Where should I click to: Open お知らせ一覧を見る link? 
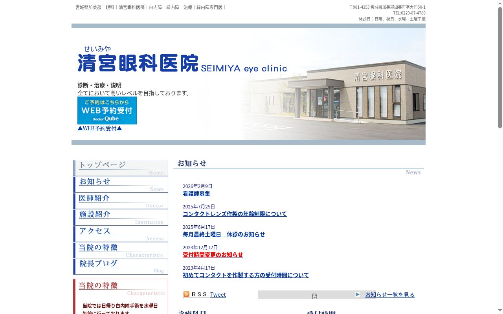390,295
